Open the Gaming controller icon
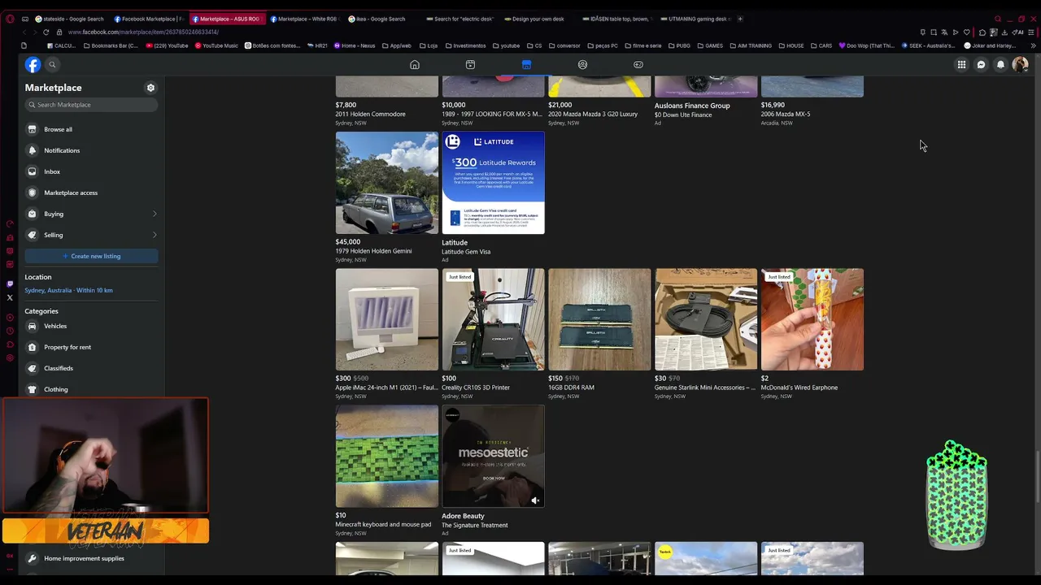This screenshot has height=585, width=1041. pyautogui.click(x=638, y=65)
